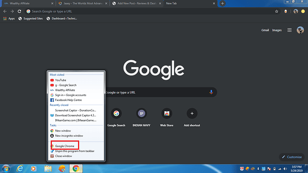Screen dimensions: 308x173
Task: Click the Chrome icon in taskbar
Action: pos(76,169)
